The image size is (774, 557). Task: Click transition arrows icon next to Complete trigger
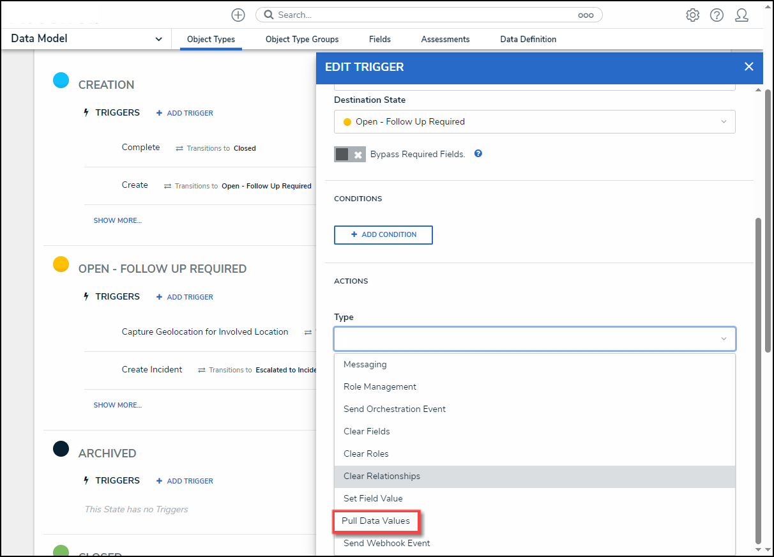point(180,148)
